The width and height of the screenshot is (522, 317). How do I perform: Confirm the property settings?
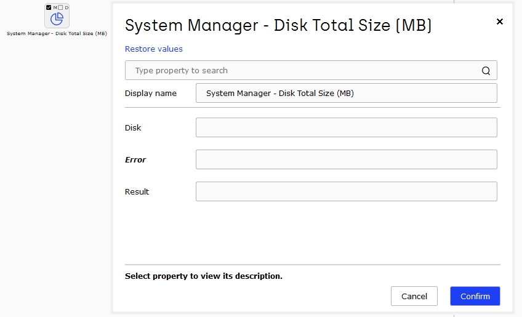click(475, 296)
